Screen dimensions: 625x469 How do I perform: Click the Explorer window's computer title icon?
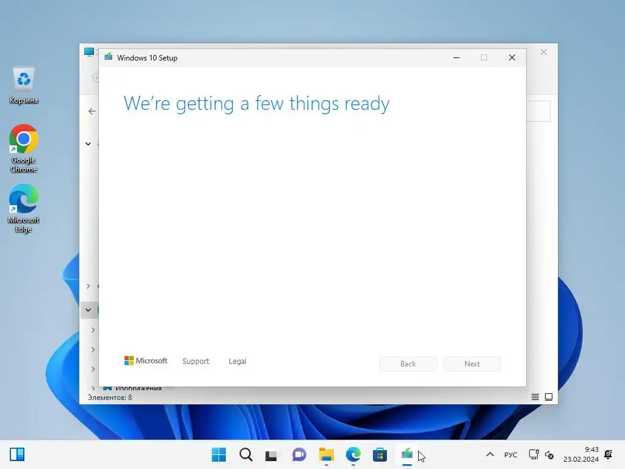89,52
